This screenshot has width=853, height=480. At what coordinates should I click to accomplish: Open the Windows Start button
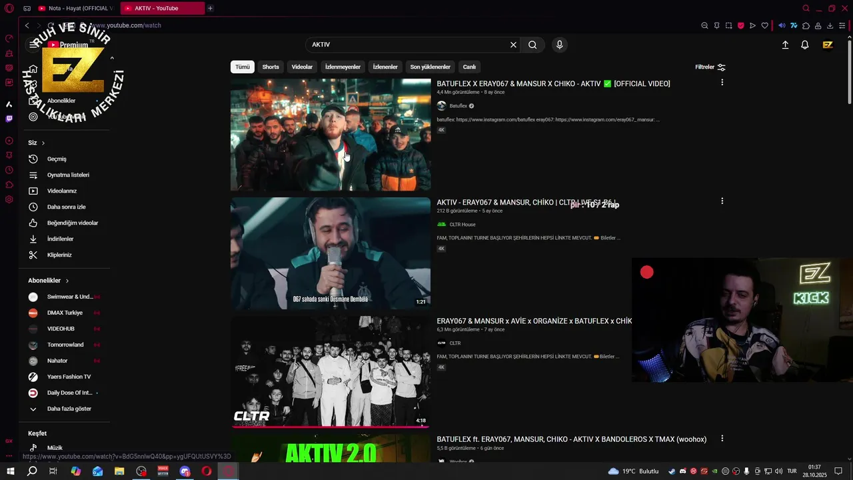point(10,471)
